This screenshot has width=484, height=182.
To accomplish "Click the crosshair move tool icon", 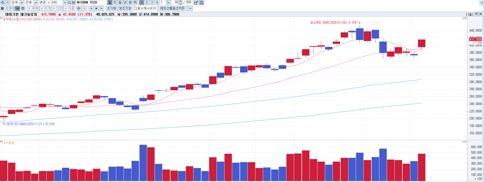I will click(79, 8).
